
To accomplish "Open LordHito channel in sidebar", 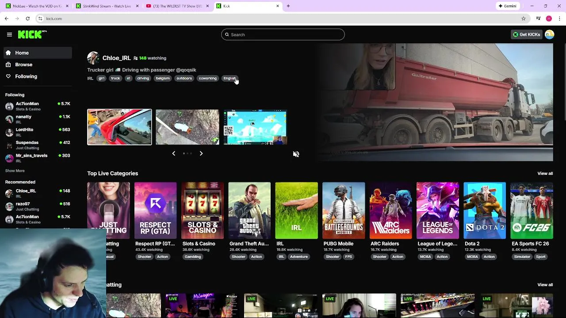I will pos(38,132).
